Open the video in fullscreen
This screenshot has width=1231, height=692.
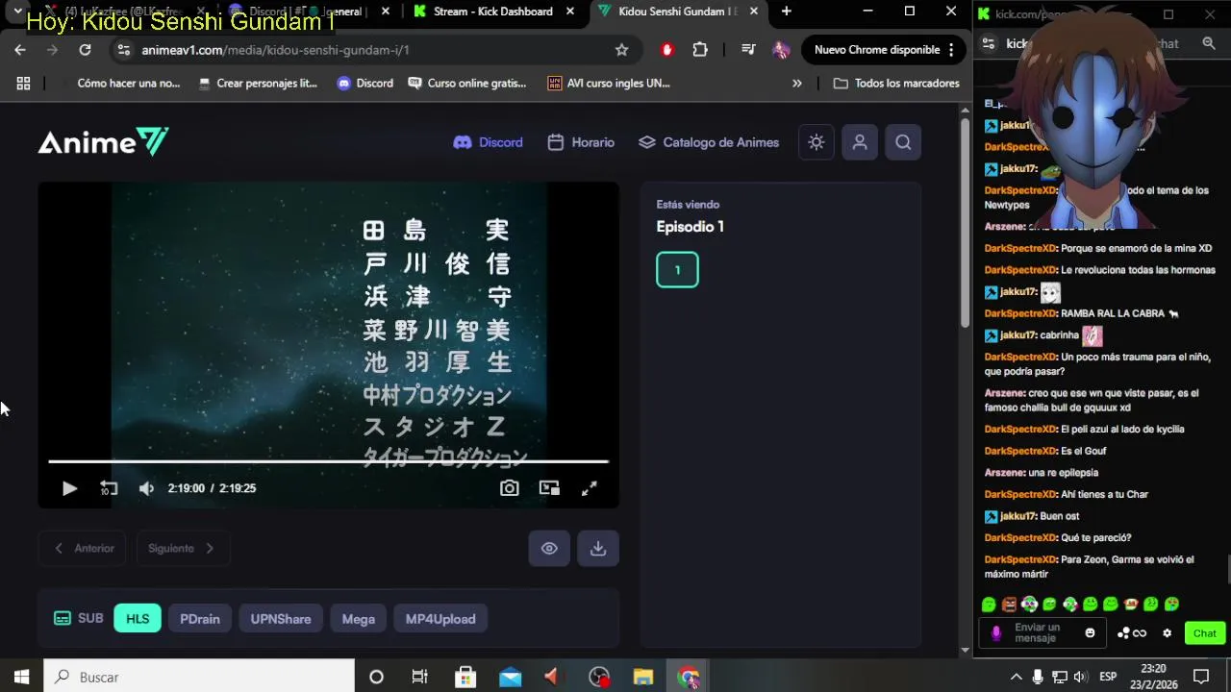[590, 488]
